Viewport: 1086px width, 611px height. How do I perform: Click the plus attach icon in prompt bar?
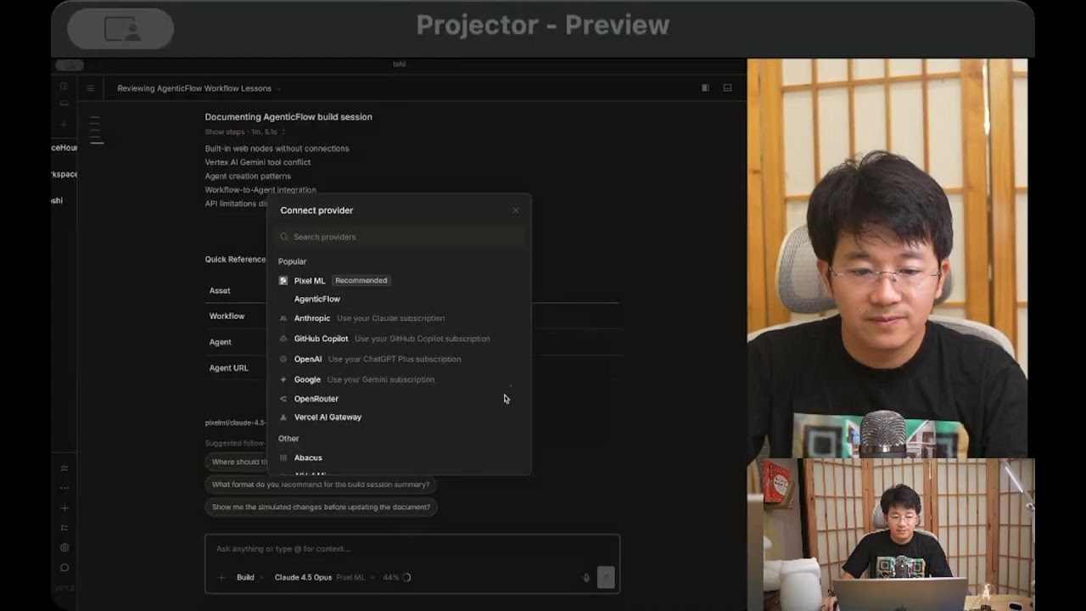click(x=221, y=577)
